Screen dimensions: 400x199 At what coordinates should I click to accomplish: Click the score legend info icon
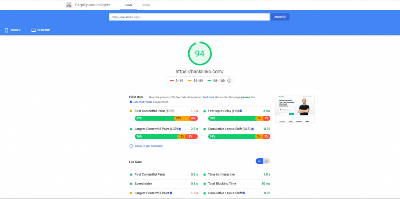(229, 81)
